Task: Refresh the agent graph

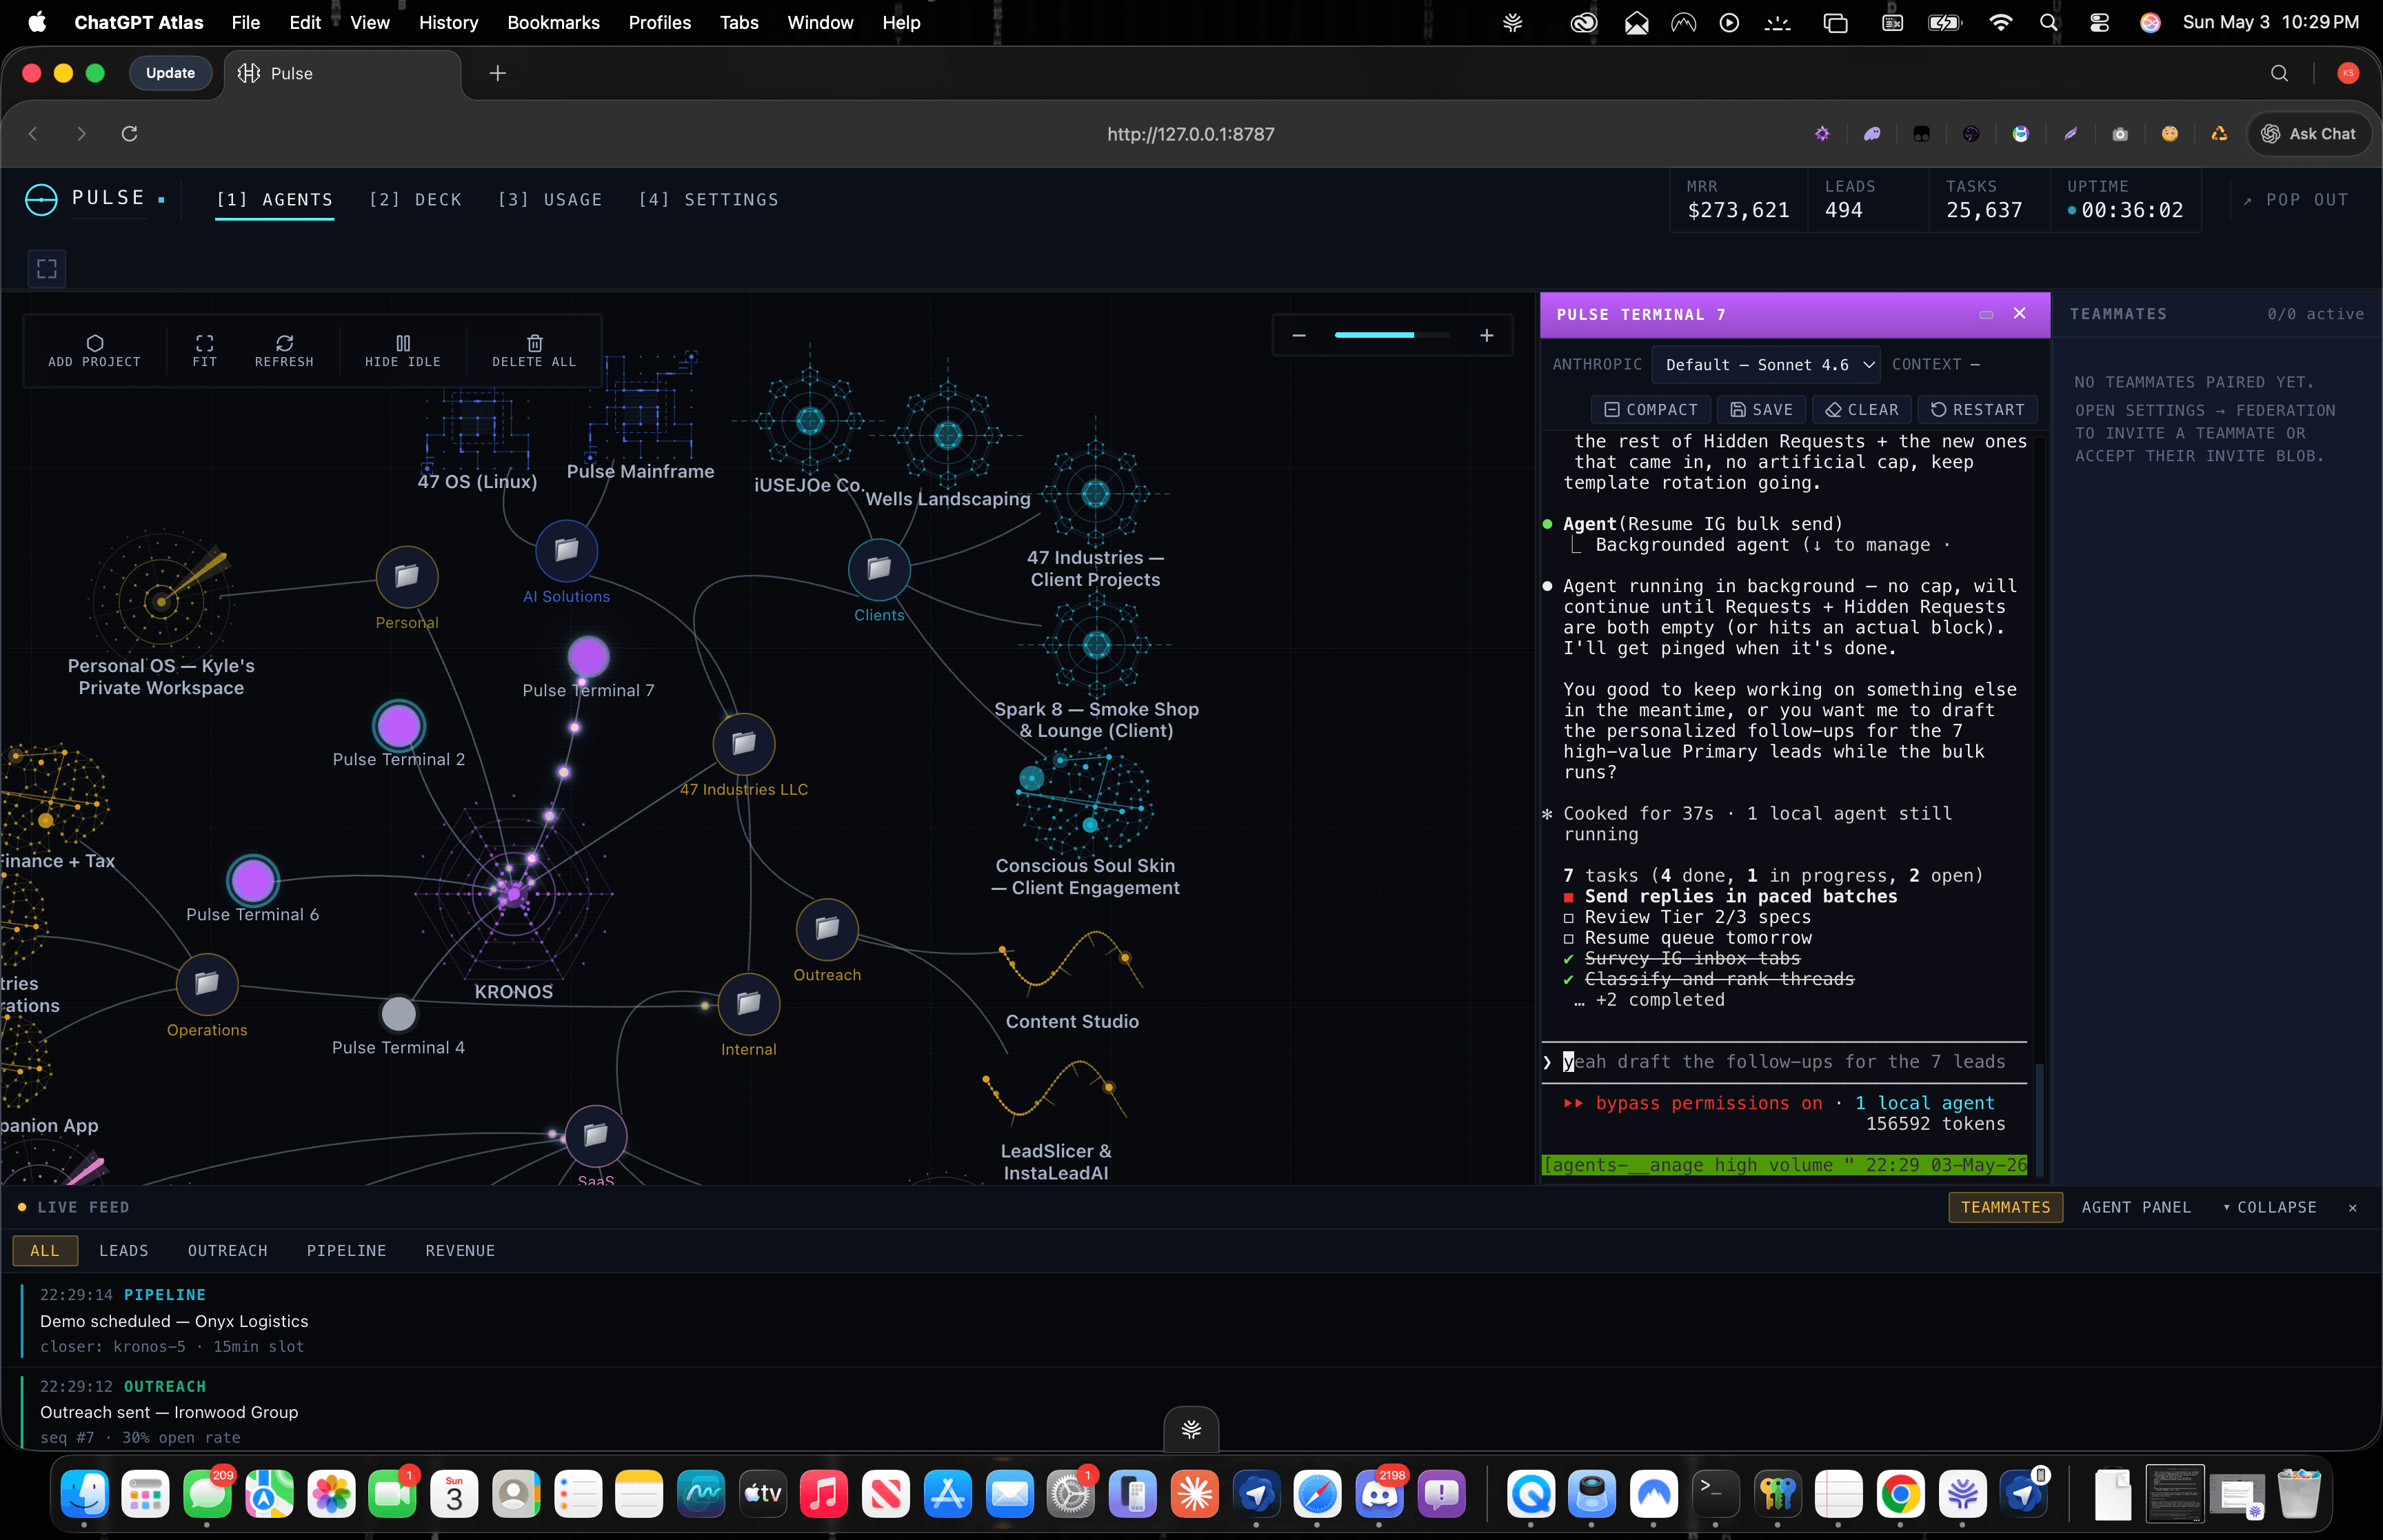Action: click(284, 351)
